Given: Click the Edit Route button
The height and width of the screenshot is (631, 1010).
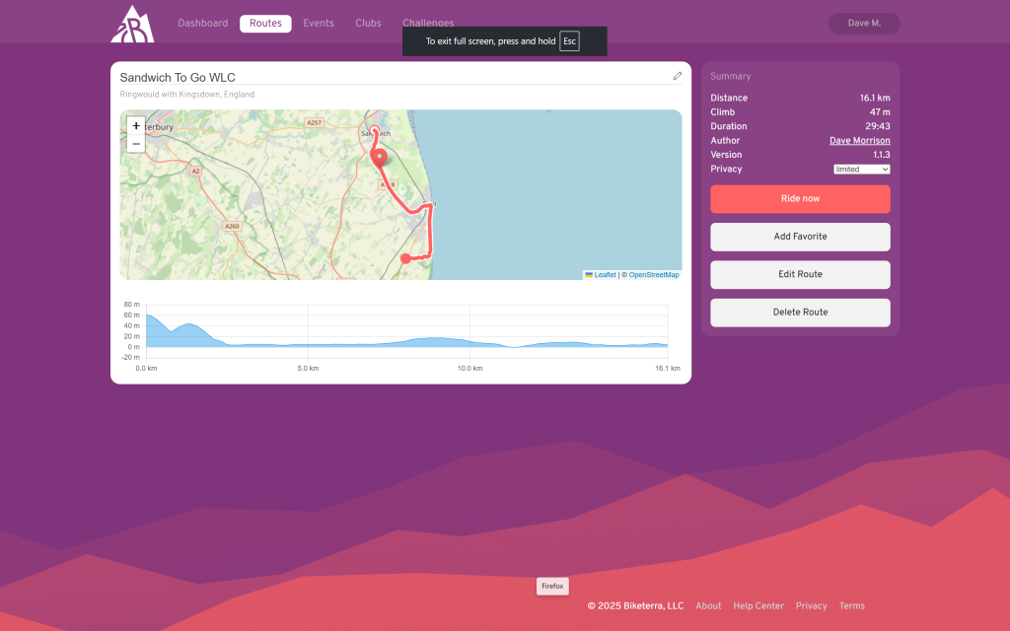Looking at the screenshot, I should [x=800, y=274].
